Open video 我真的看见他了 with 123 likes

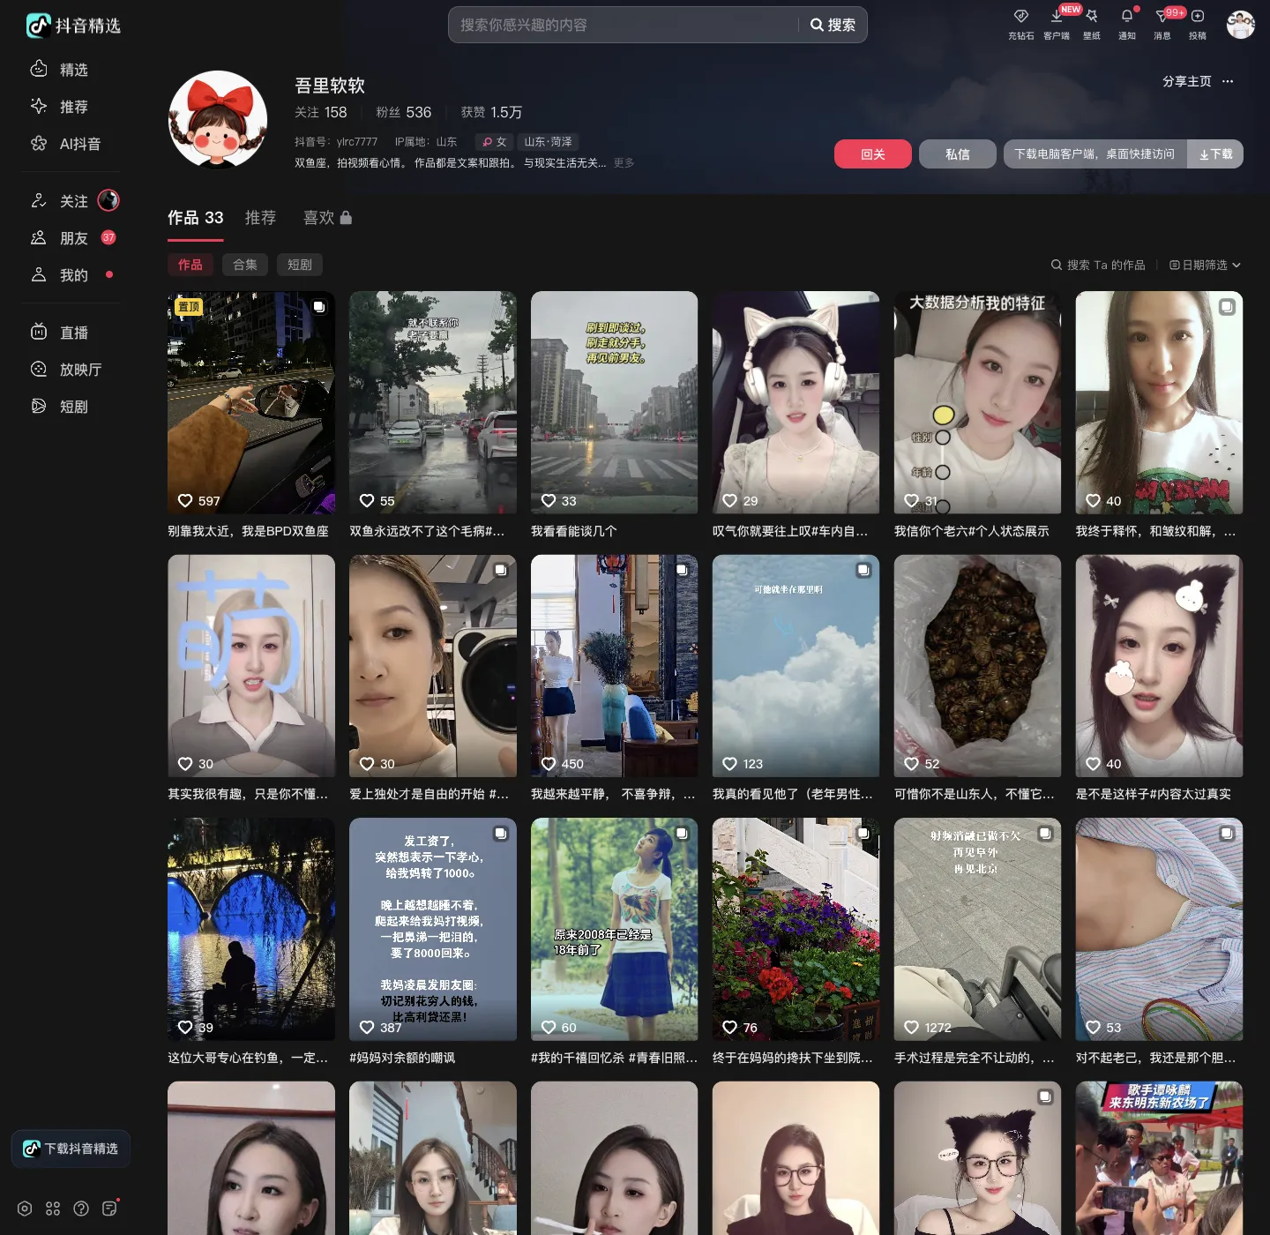click(x=796, y=666)
